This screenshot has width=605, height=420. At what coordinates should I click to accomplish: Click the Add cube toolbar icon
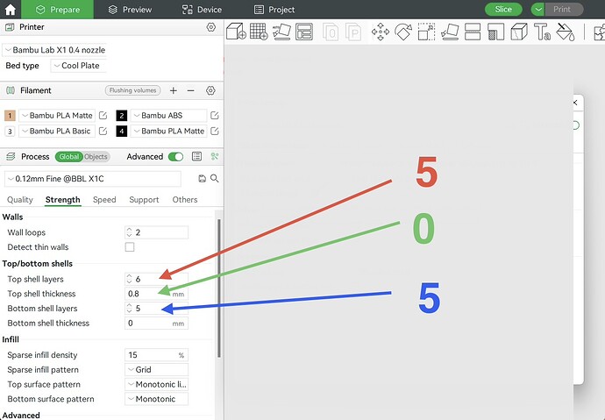coord(236,32)
